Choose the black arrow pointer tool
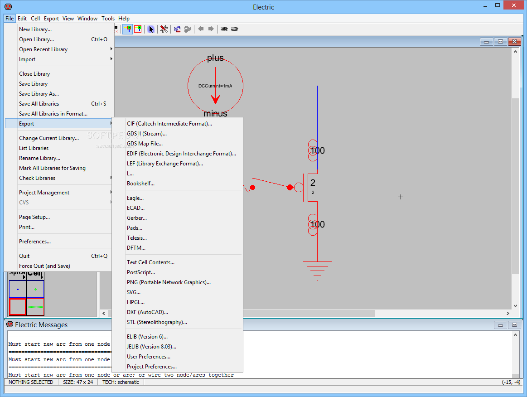 tap(151, 29)
